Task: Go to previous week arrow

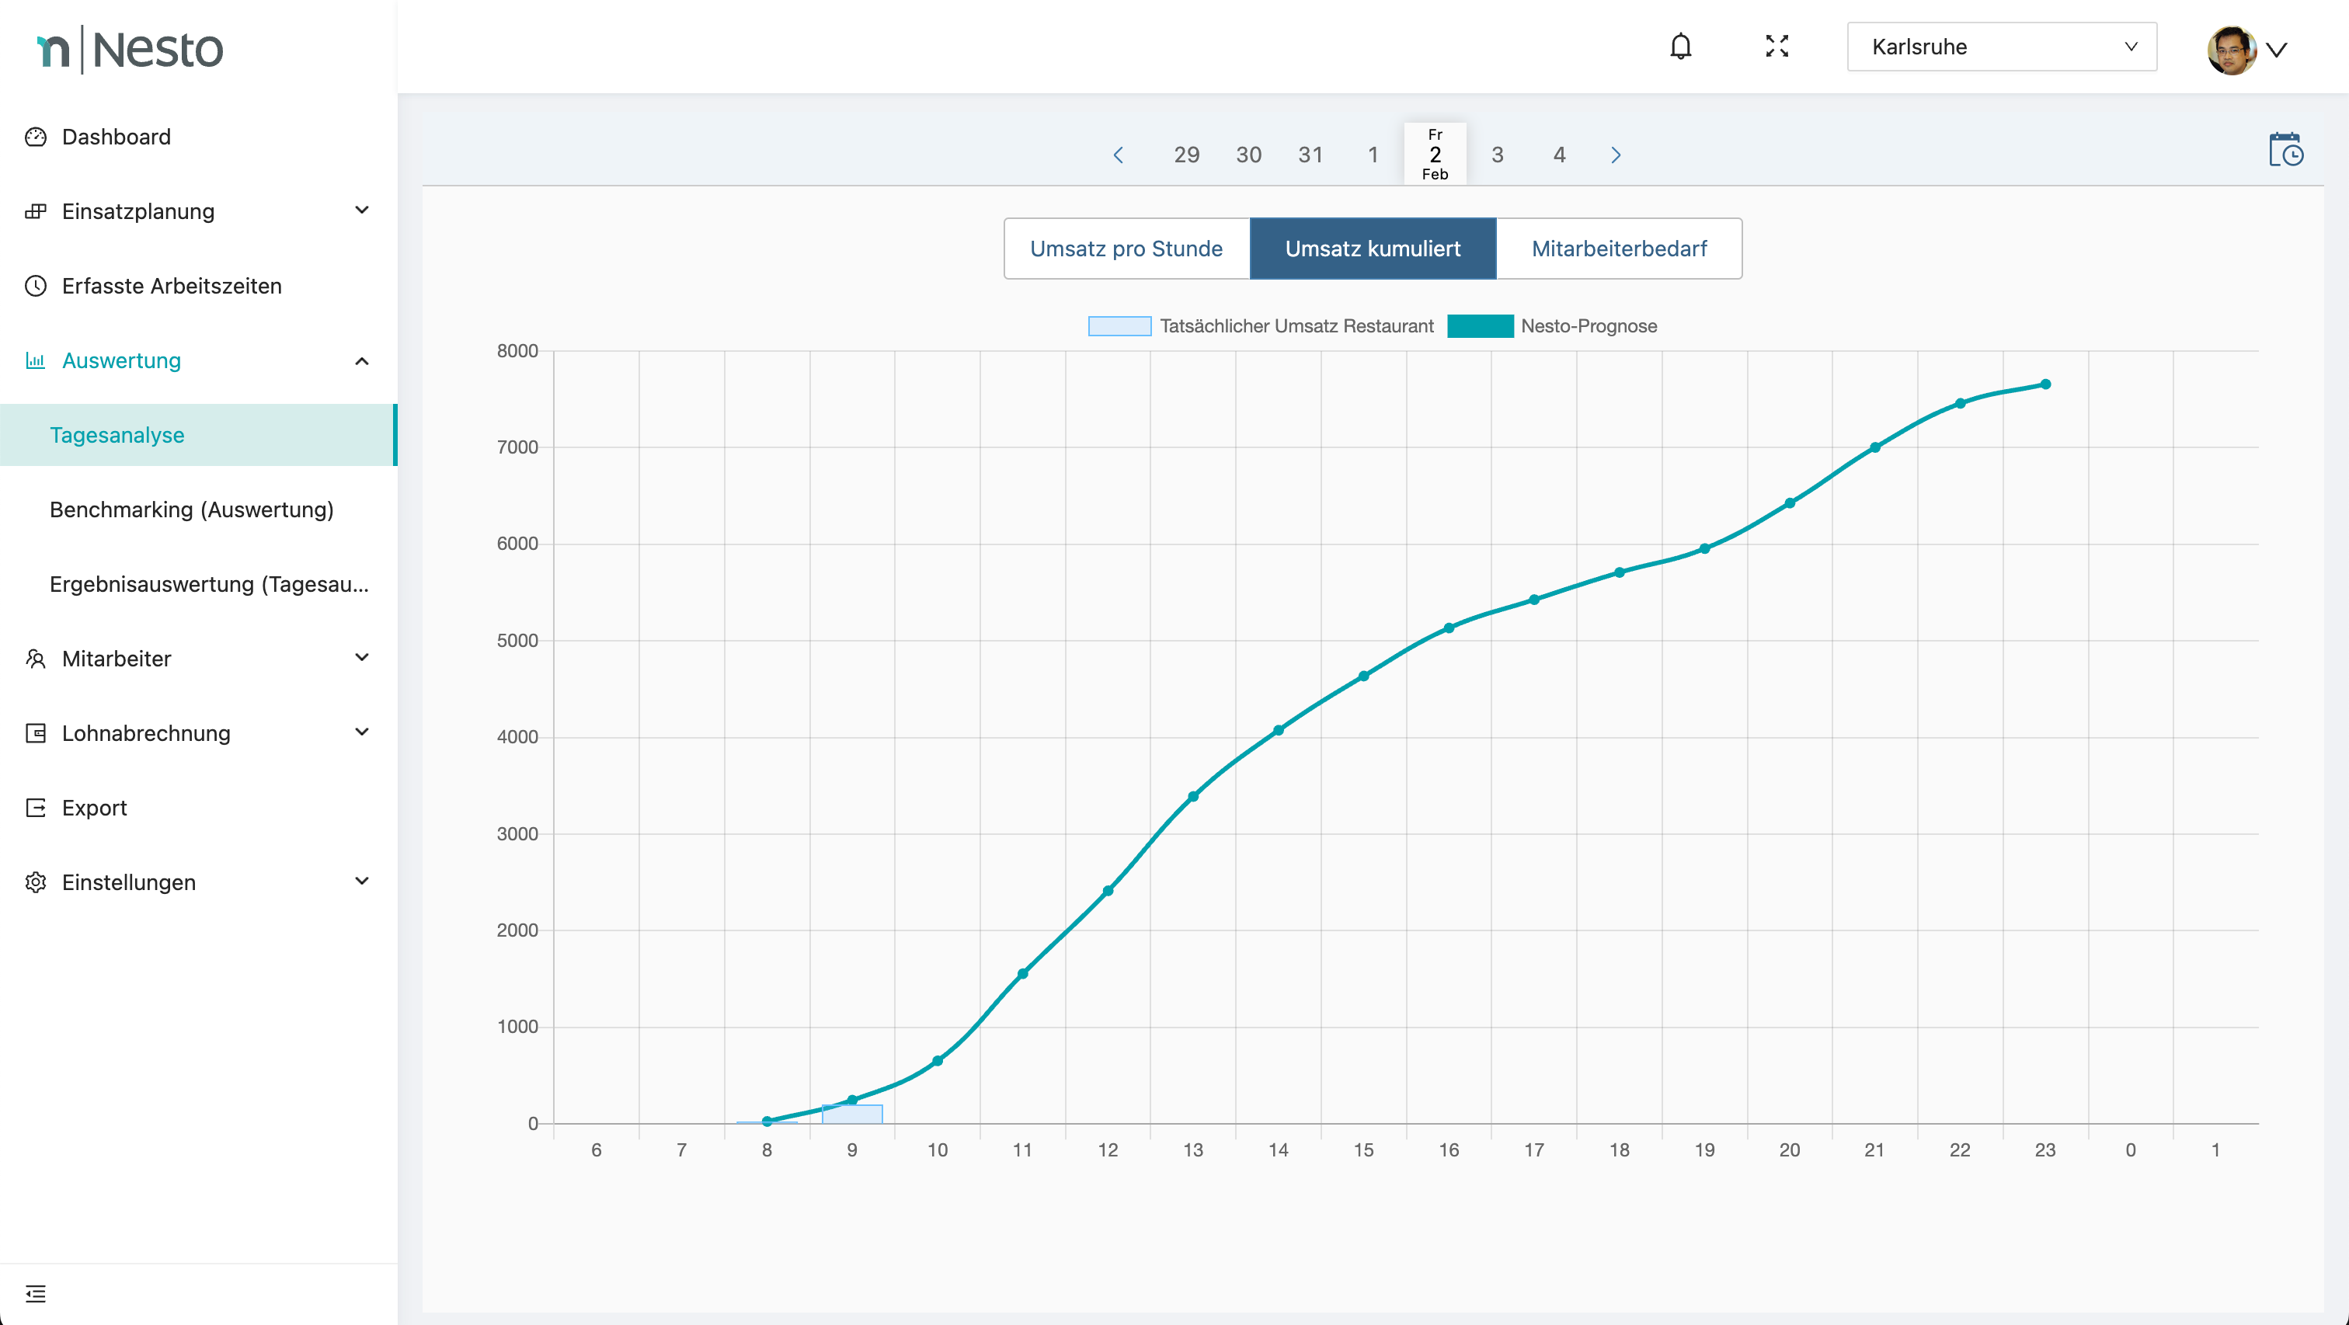Action: [1118, 155]
